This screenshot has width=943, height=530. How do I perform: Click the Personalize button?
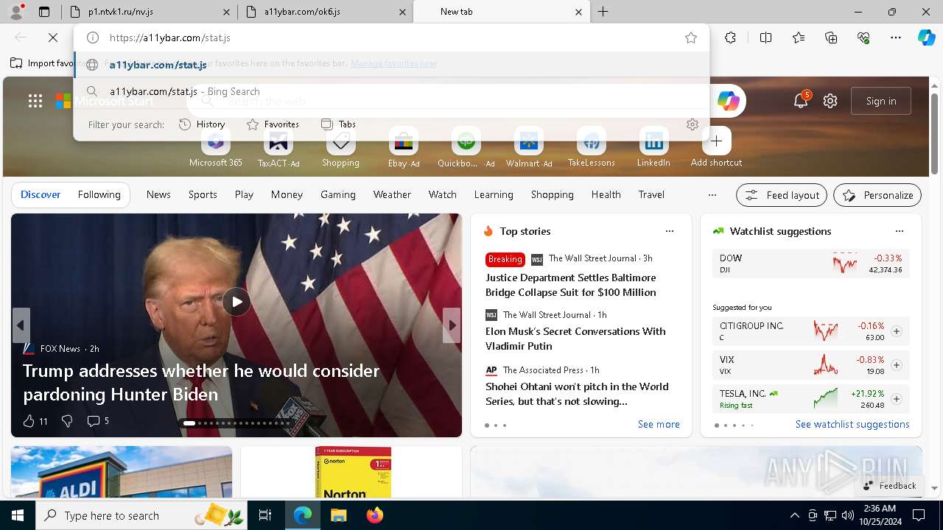tap(877, 195)
